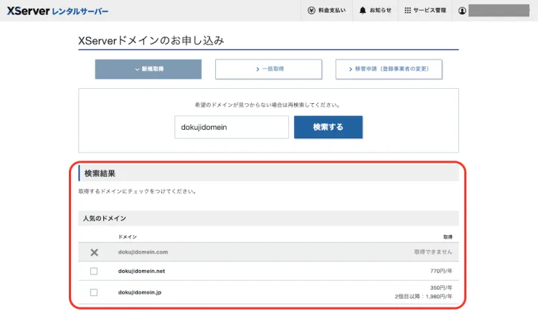Click the yen circle icon
The width and height of the screenshot is (538, 311).
click(311, 11)
